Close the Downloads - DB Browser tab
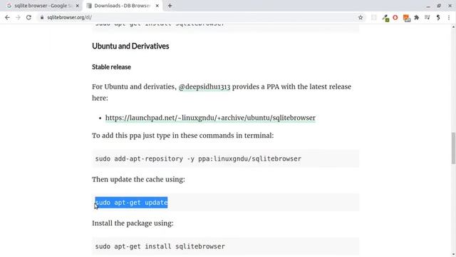 (157, 6)
